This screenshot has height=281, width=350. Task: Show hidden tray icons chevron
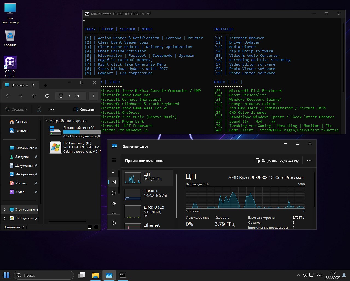pos(298,275)
